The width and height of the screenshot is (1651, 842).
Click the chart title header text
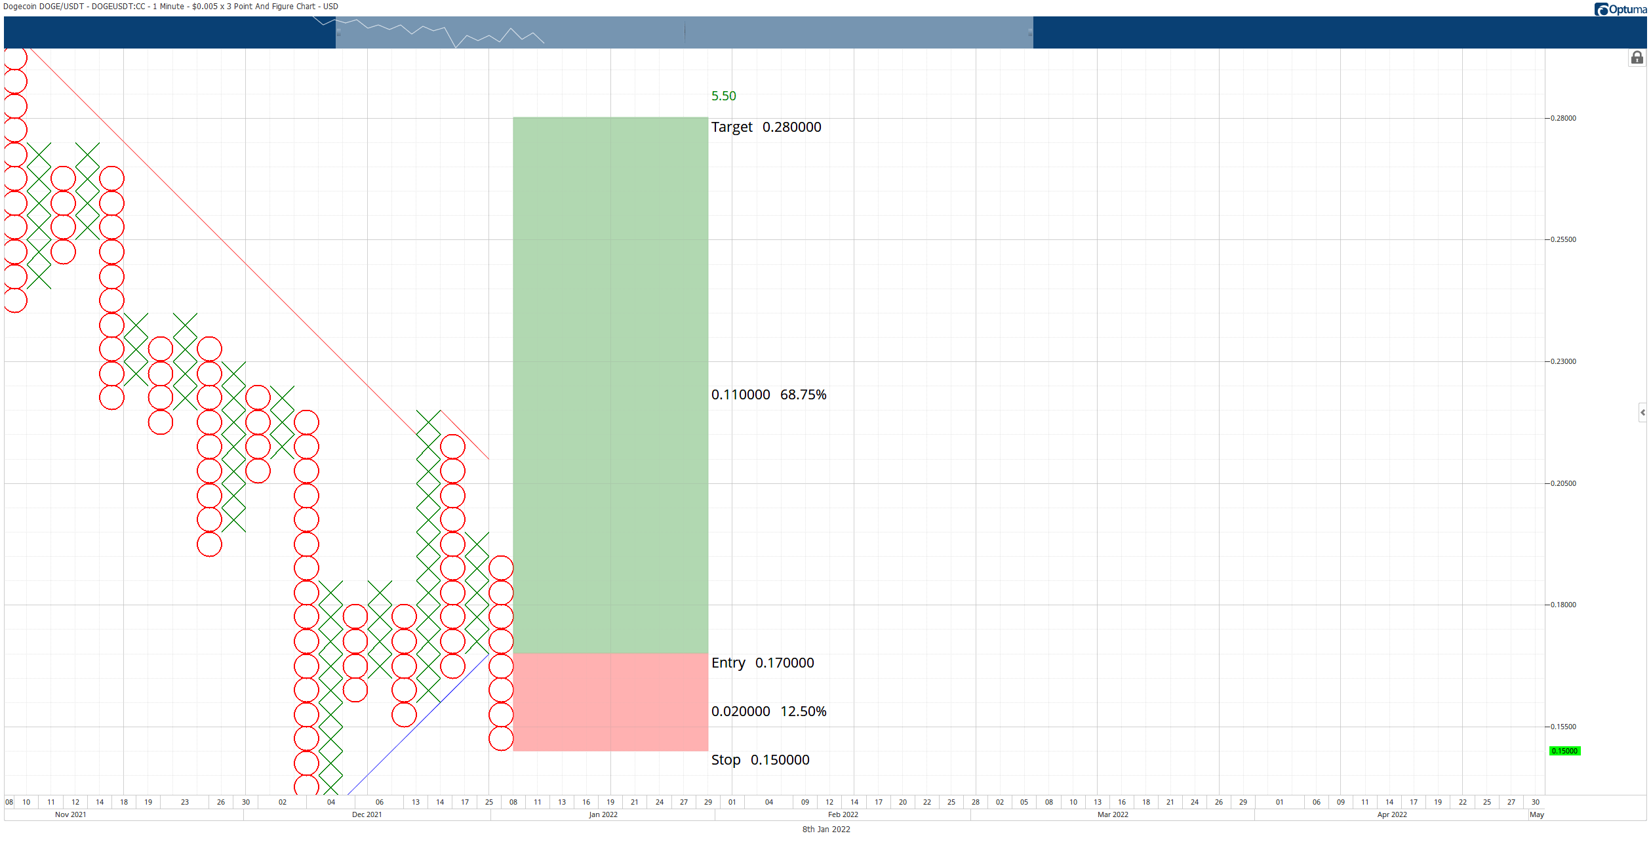170,7
